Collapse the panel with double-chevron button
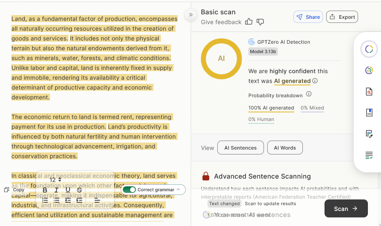The width and height of the screenshot is (381, 226). (x=190, y=15)
